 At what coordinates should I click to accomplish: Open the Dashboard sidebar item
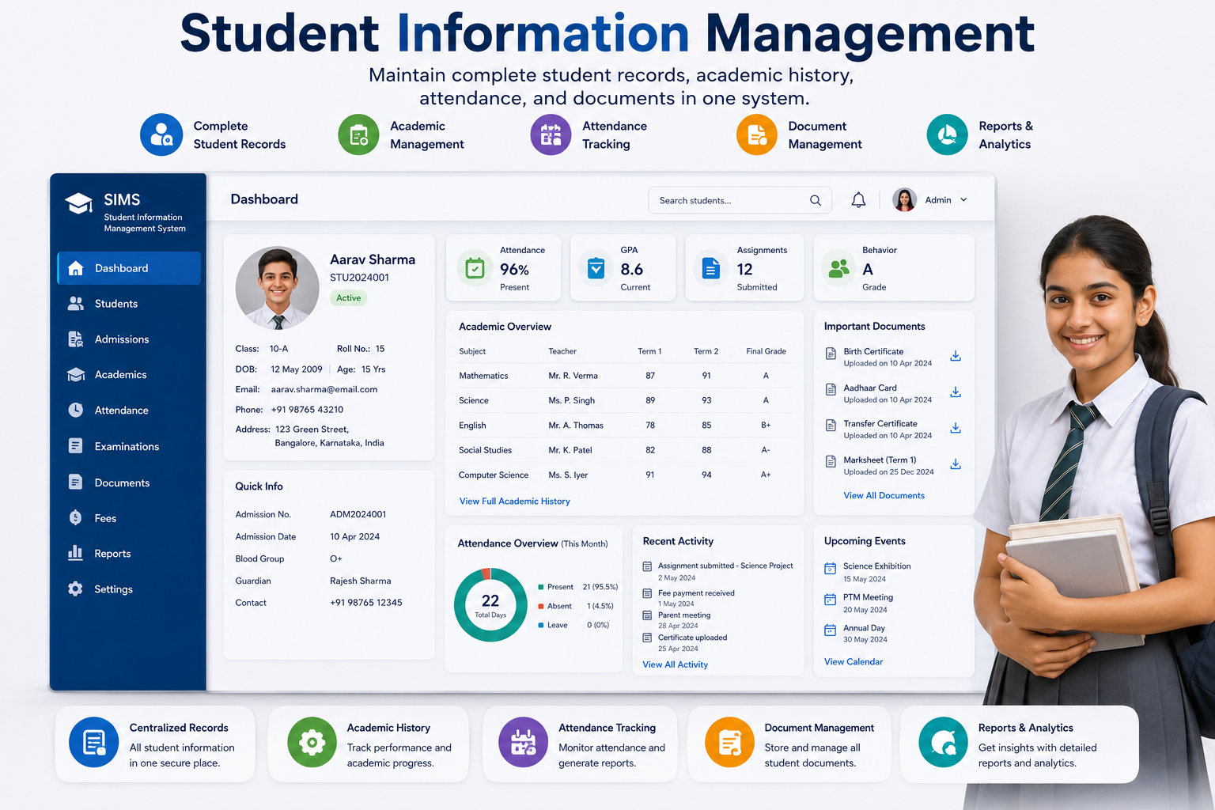[129, 268]
